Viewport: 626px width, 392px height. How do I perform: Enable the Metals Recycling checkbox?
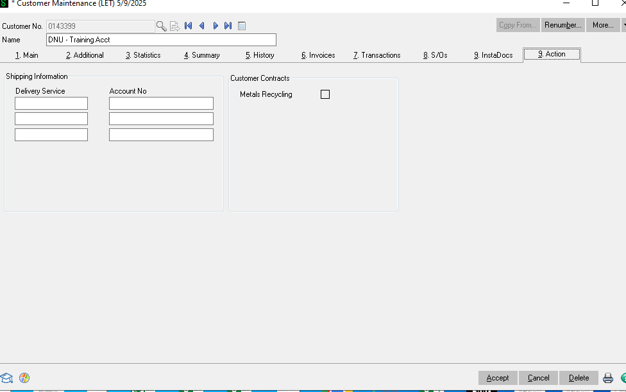coord(325,94)
